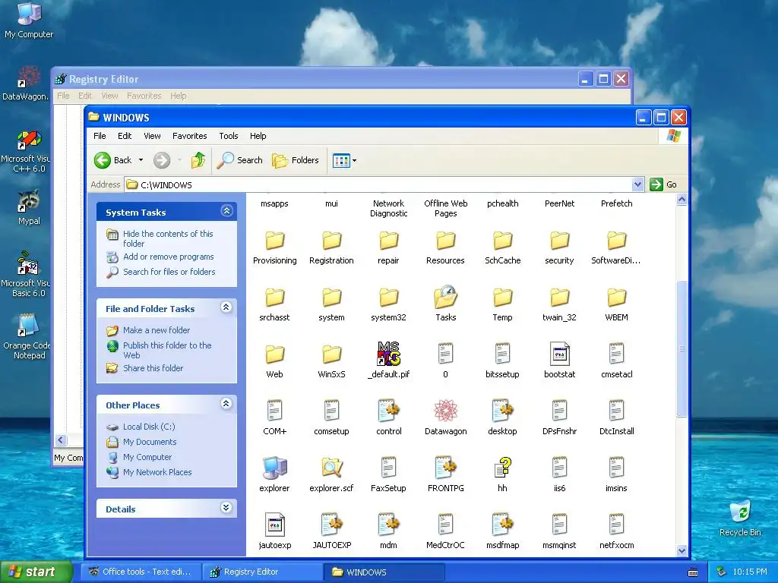This screenshot has height=583, width=778.
Task: Collapse the Other Places panel
Action: (226, 404)
